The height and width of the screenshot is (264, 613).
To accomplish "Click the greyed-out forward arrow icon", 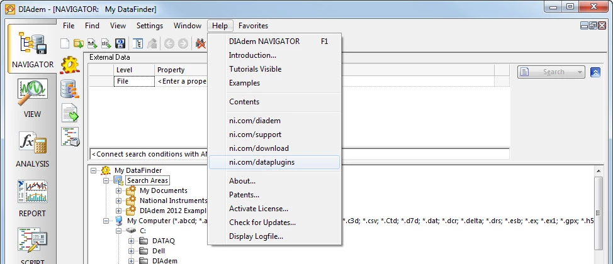I will (183, 43).
